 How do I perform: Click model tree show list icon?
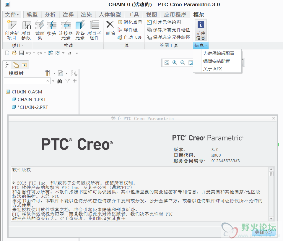61,74
